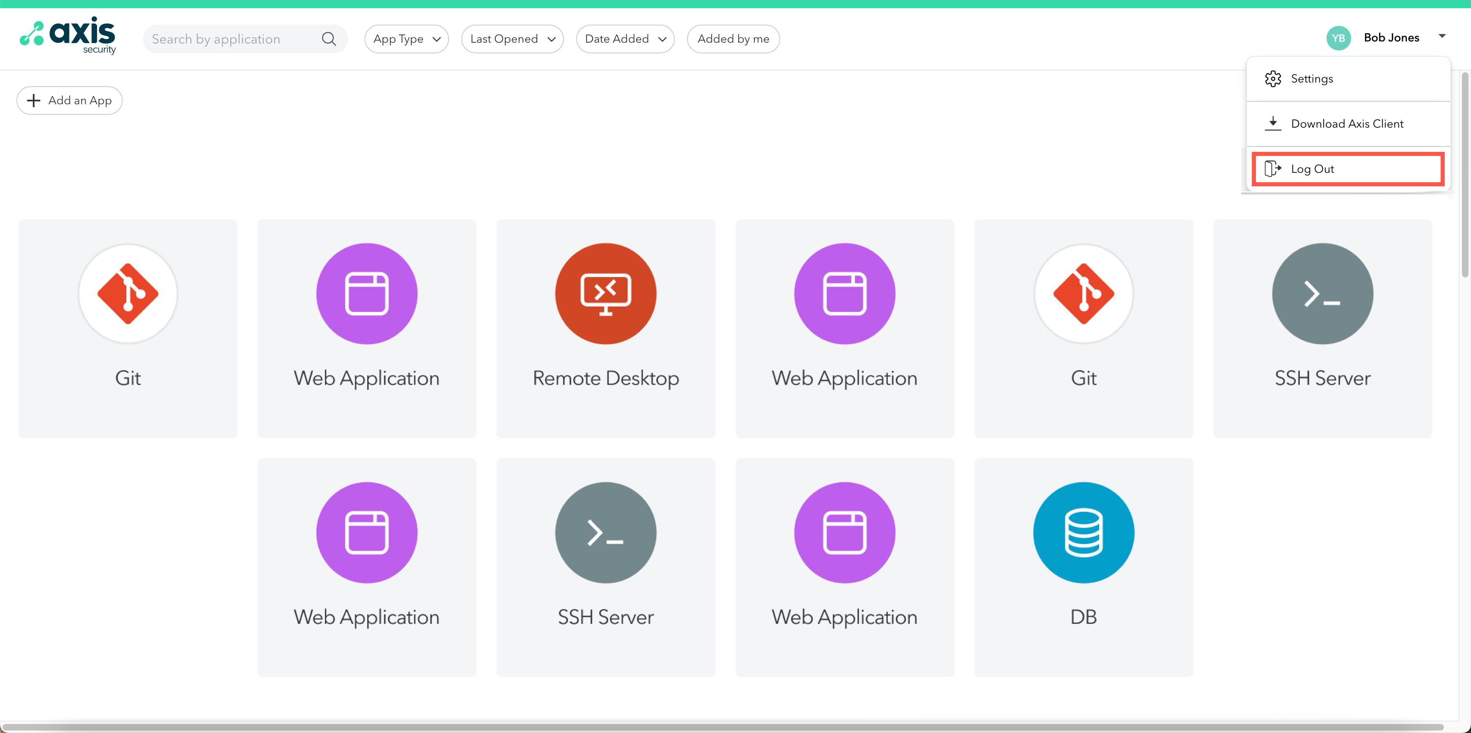Click the Remote Desktop label
Image resolution: width=1471 pixels, height=733 pixels.
click(605, 378)
